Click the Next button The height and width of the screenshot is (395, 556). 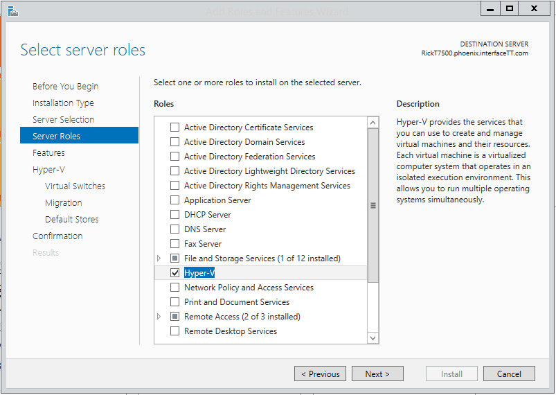[x=377, y=374]
